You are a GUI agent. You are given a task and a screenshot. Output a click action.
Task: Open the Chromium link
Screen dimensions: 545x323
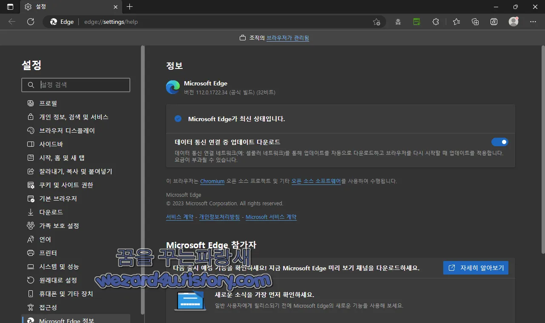point(212,181)
